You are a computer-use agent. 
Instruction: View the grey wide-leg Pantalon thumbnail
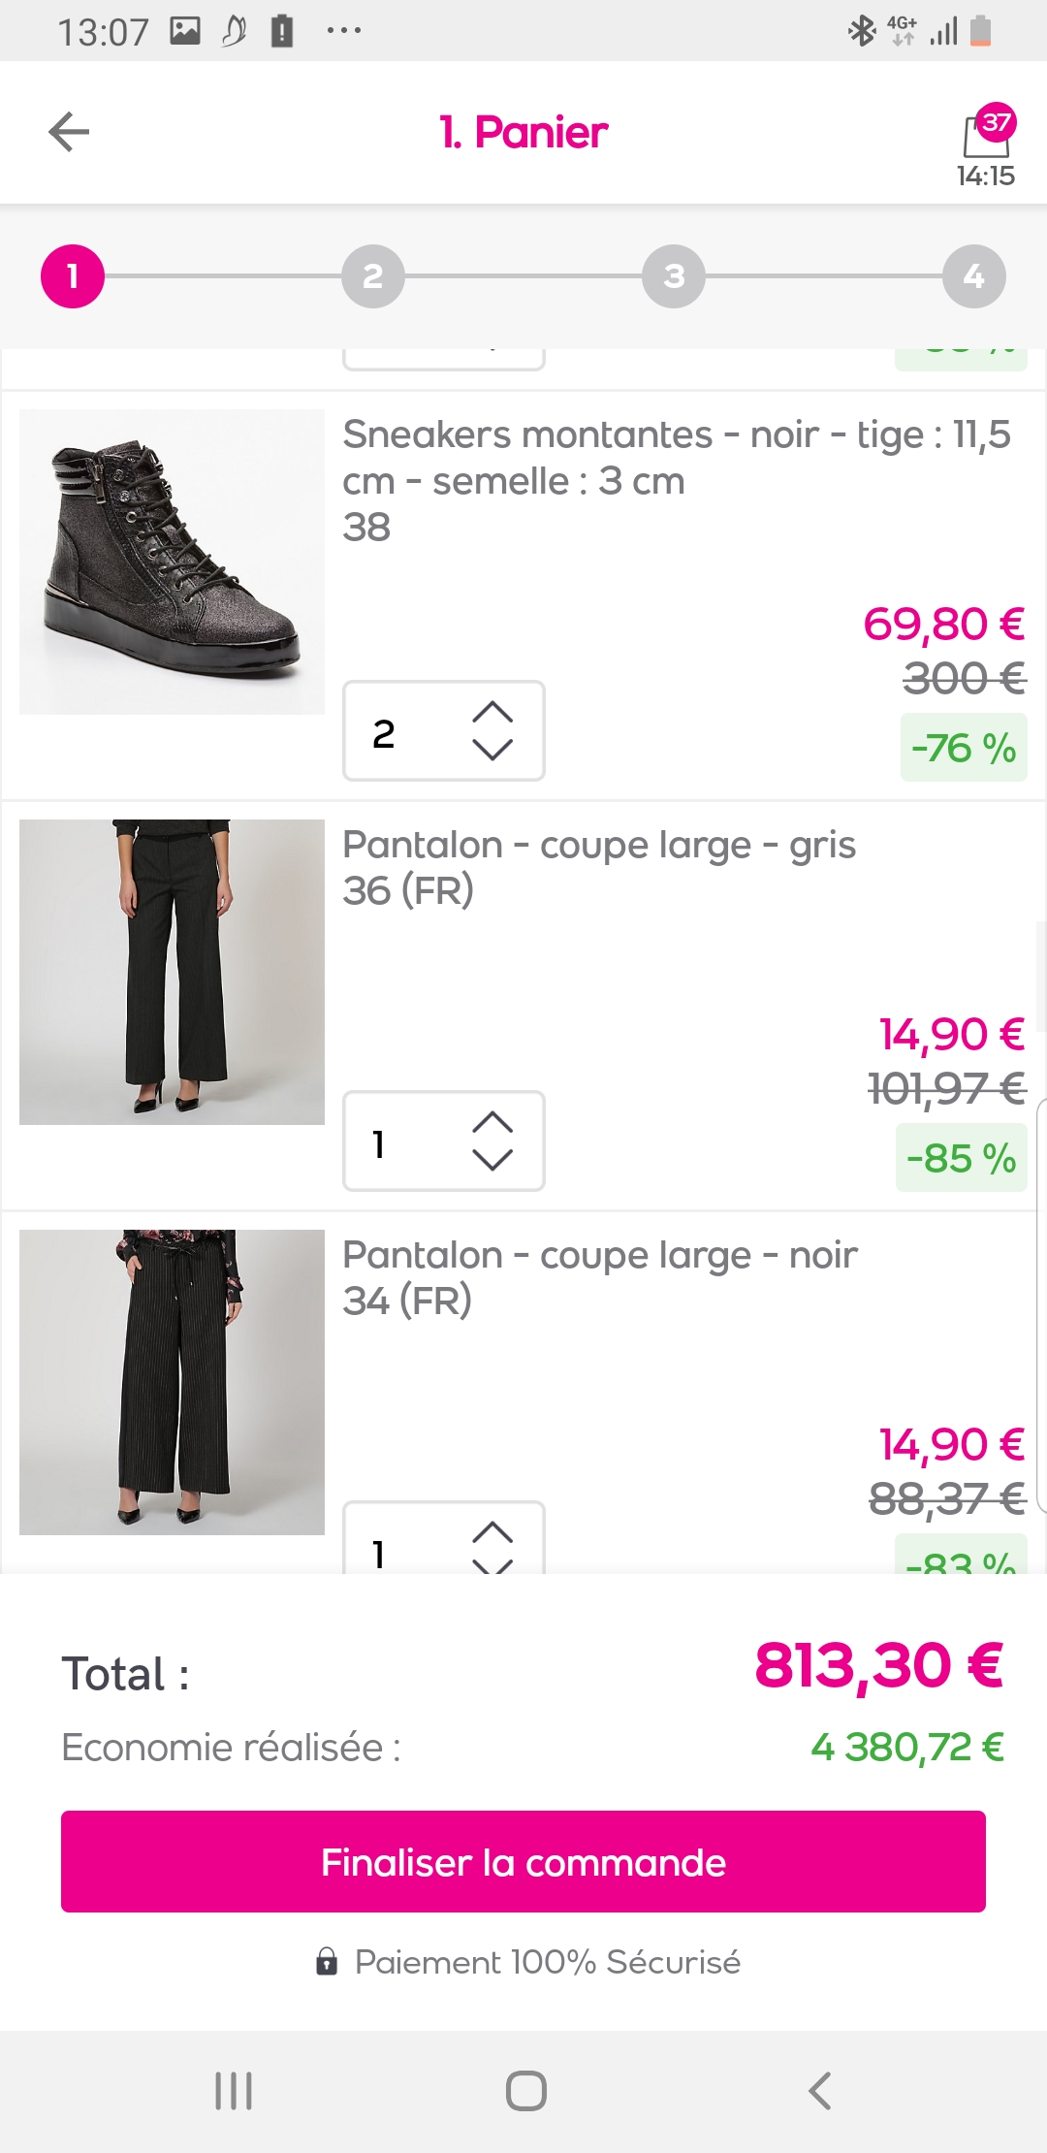pos(173,972)
